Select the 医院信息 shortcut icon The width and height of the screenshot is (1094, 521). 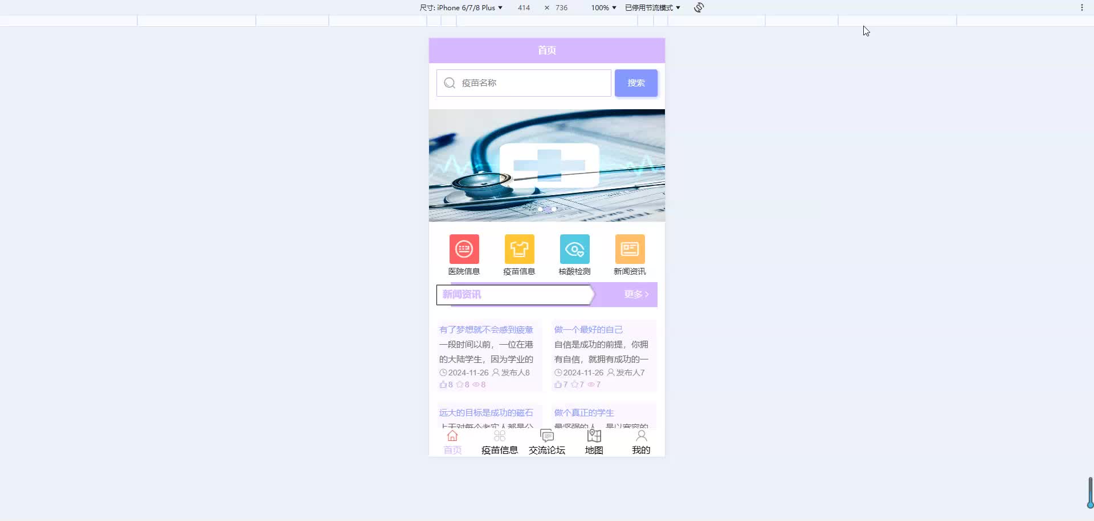click(464, 249)
